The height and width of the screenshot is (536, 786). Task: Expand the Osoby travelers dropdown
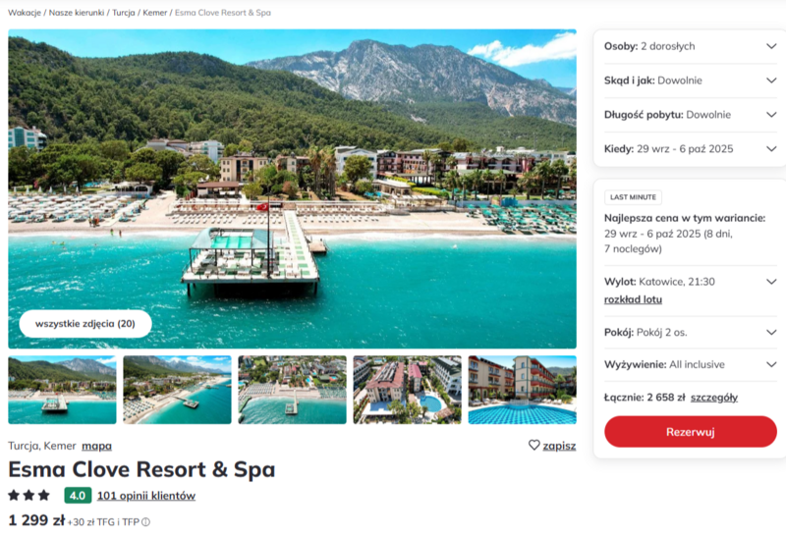(691, 46)
